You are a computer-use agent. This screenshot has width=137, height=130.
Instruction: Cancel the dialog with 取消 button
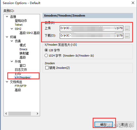125,124
